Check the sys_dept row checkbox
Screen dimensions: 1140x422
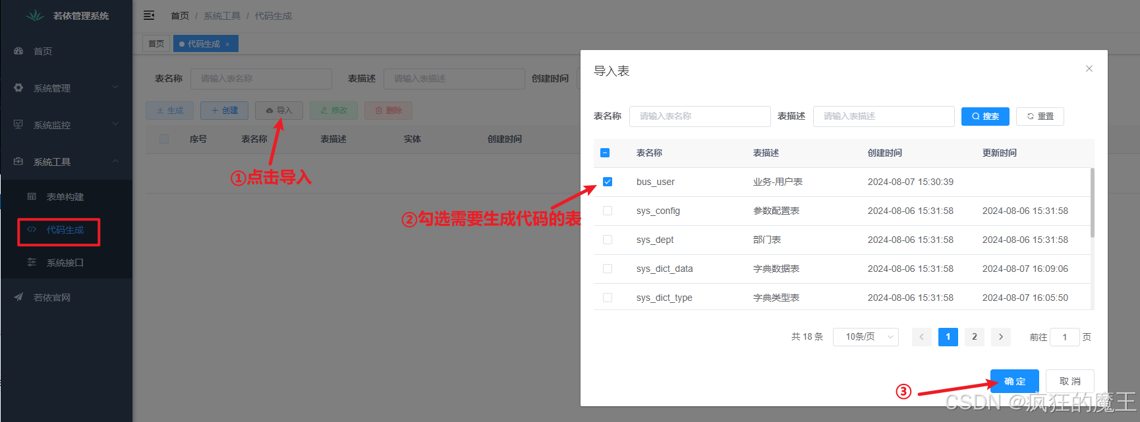[608, 240]
